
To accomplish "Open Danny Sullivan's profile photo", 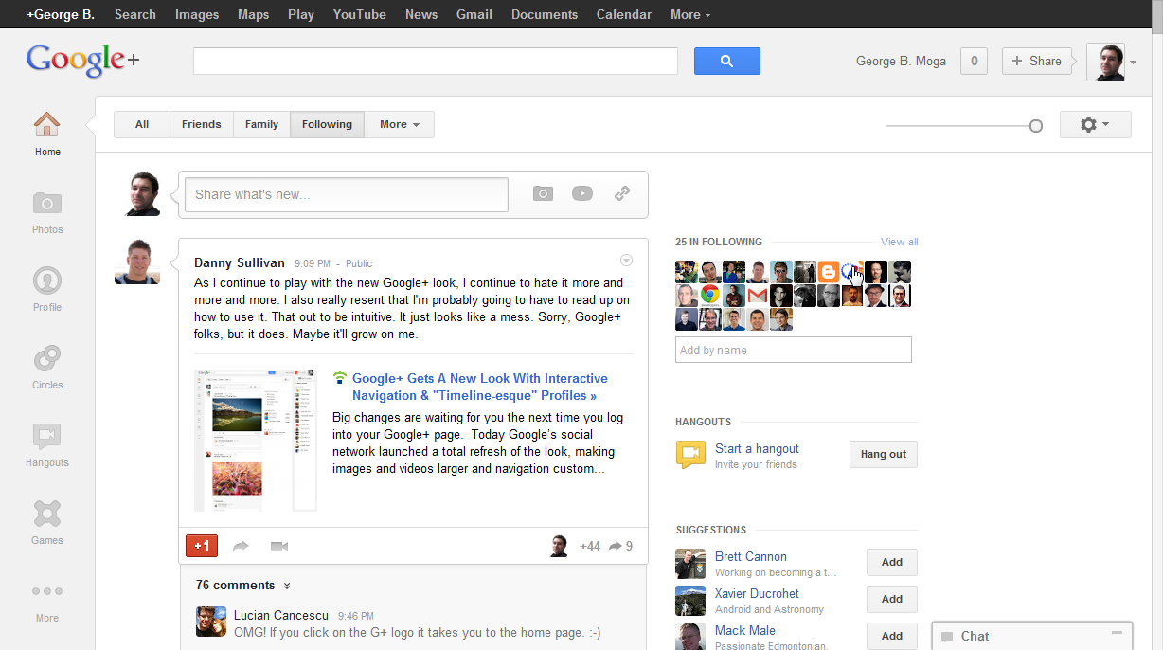I will [137, 262].
